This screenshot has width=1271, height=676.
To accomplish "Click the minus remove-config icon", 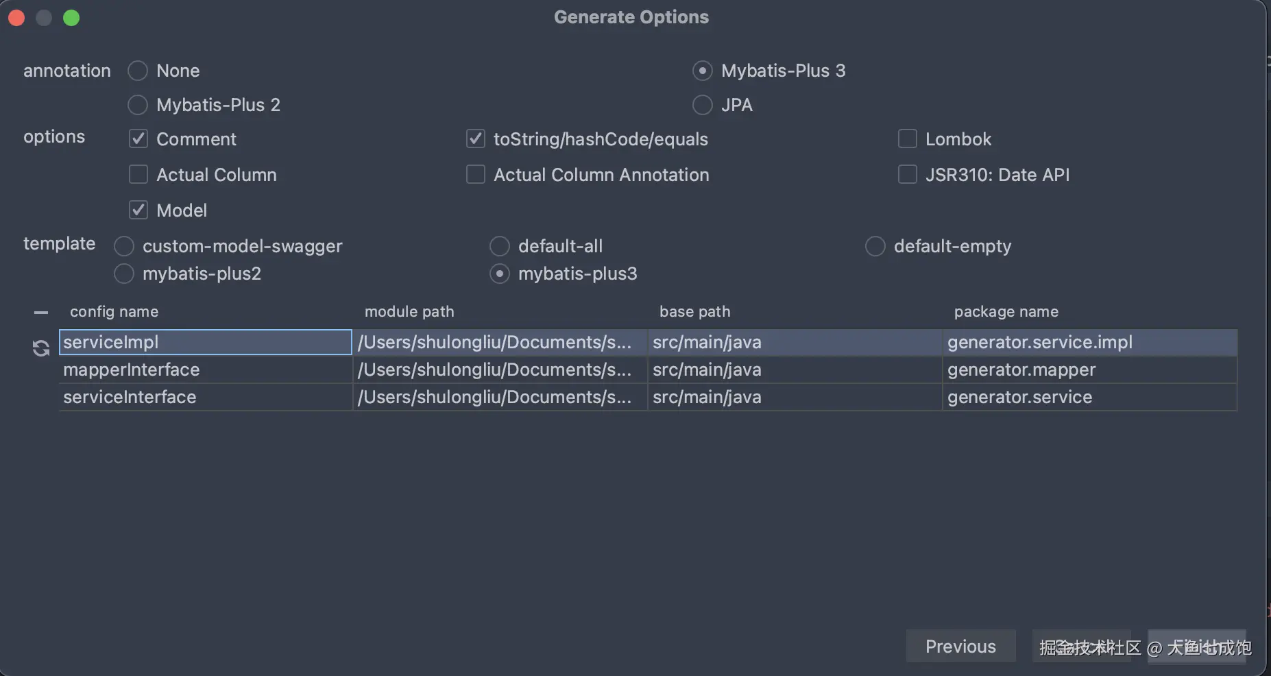I will [x=41, y=313].
